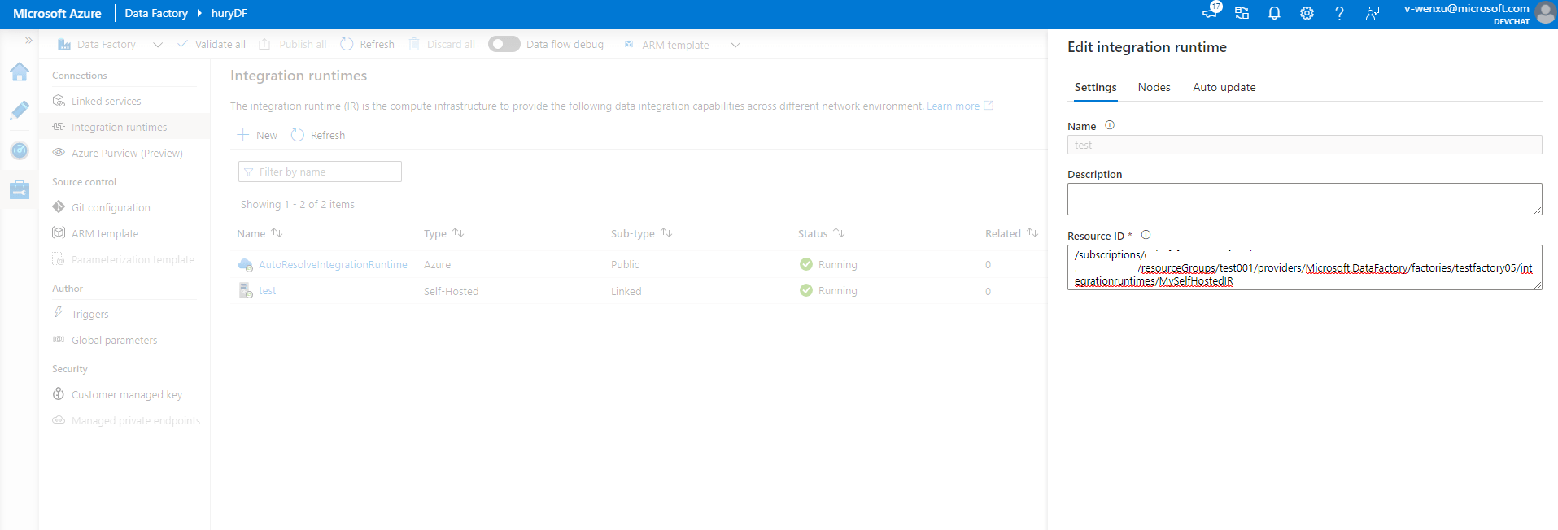Viewport: 1558px width, 530px height.
Task: Click the Resource ID text box
Action: 1304,267
